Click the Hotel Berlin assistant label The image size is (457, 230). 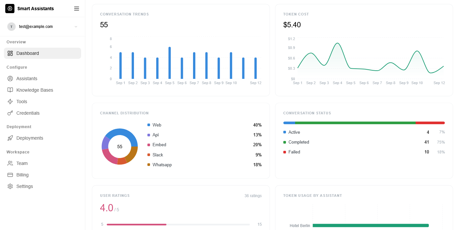(x=300, y=226)
